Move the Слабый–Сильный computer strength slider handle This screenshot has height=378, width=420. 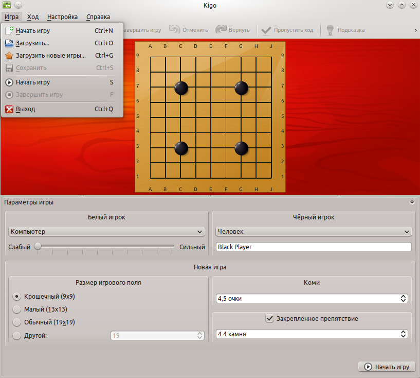click(38, 246)
